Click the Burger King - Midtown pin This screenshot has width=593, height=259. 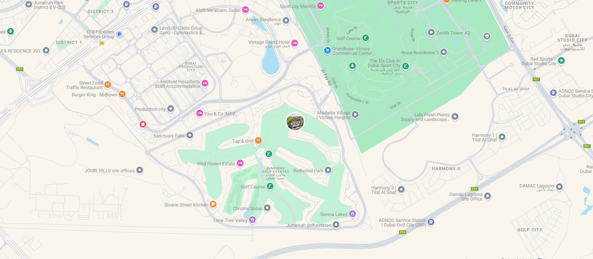(x=122, y=94)
